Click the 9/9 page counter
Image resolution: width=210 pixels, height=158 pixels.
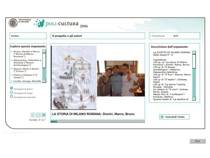coord(175,36)
